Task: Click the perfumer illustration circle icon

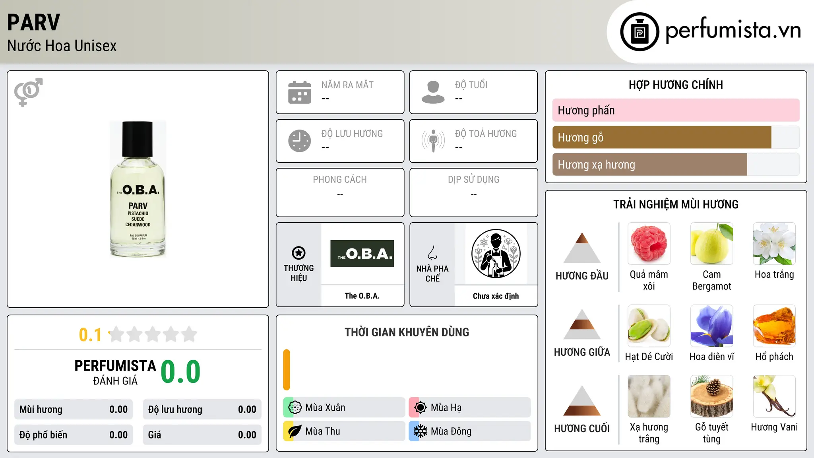Action: 496,254
